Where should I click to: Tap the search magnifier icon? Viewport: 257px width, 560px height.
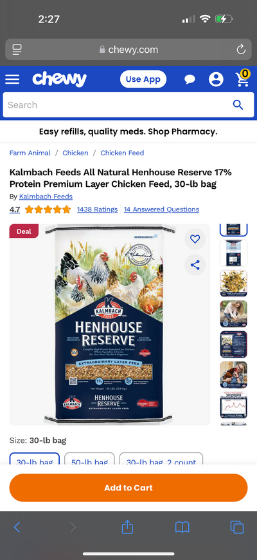238,105
